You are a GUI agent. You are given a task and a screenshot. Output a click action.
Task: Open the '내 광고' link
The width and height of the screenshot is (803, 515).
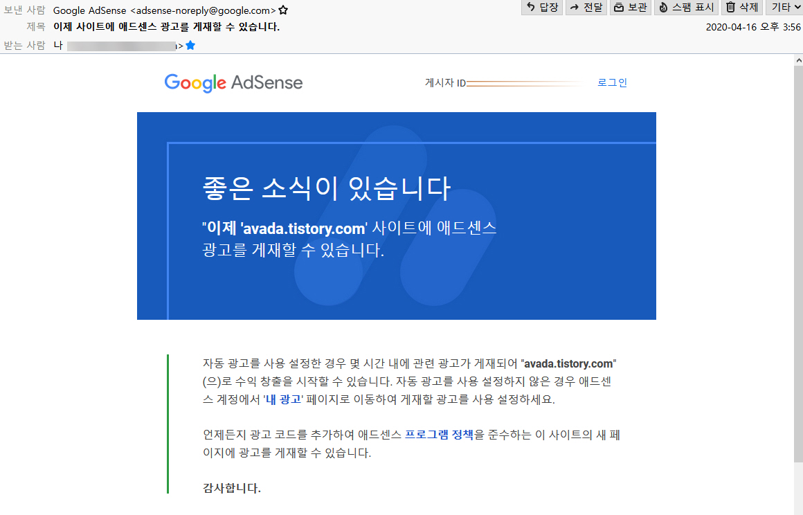click(x=283, y=399)
